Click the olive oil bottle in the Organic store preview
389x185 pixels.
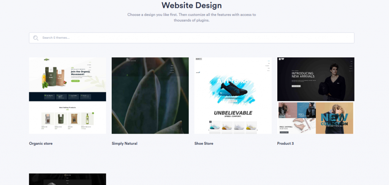tap(87, 119)
